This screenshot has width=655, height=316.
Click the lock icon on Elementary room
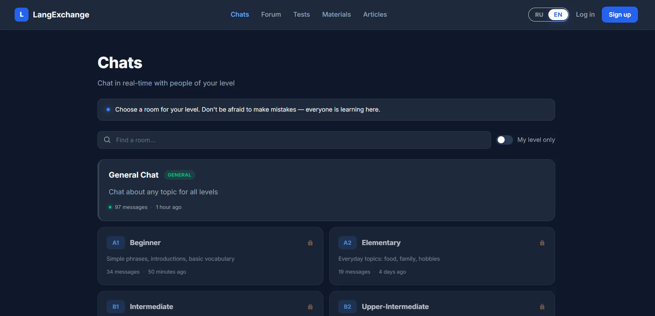pyautogui.click(x=542, y=243)
